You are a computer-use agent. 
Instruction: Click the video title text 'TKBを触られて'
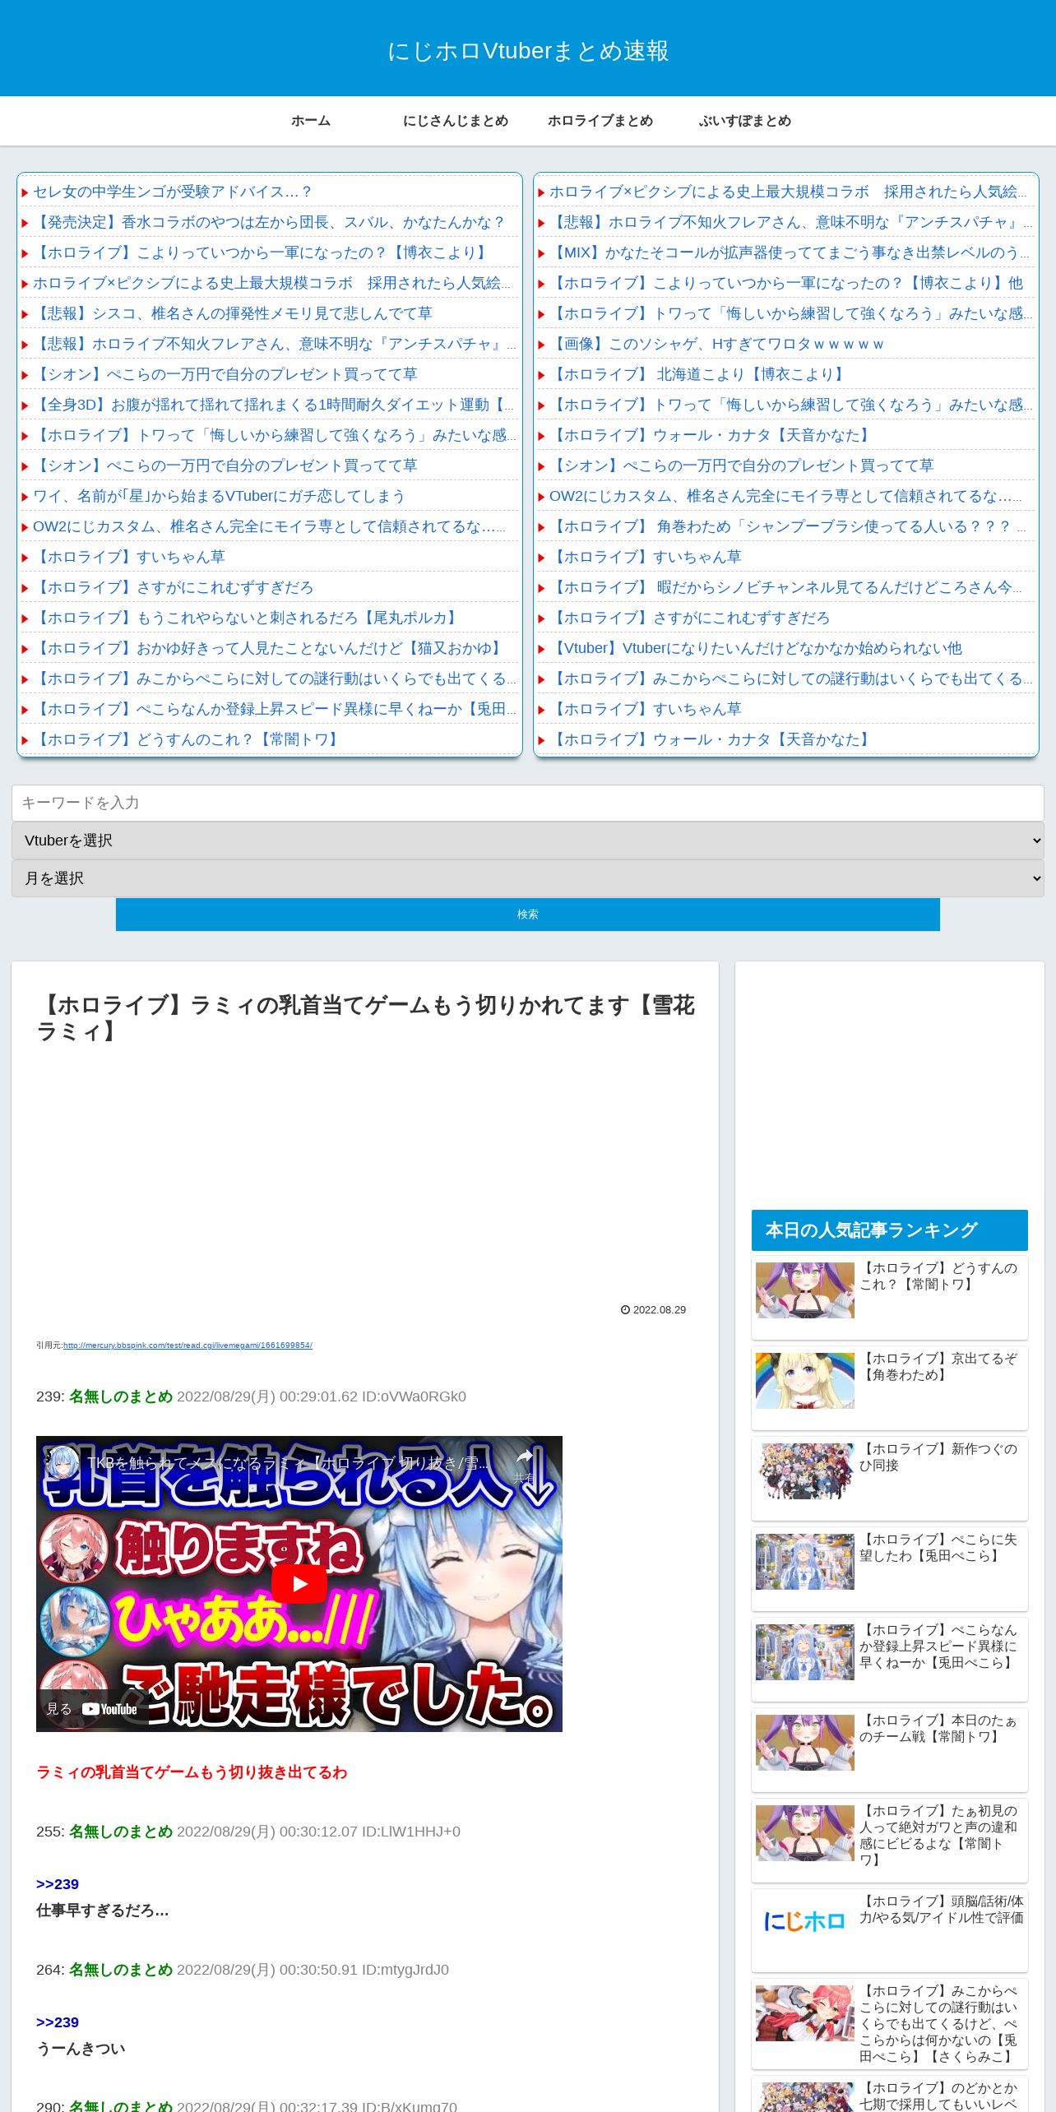(288, 1463)
